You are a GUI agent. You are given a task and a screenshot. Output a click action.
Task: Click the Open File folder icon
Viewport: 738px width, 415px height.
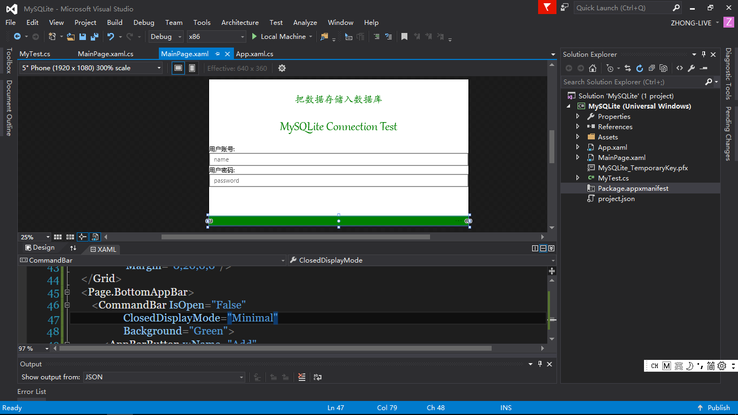[71, 37]
